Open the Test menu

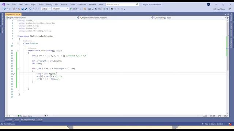coord(57,4)
